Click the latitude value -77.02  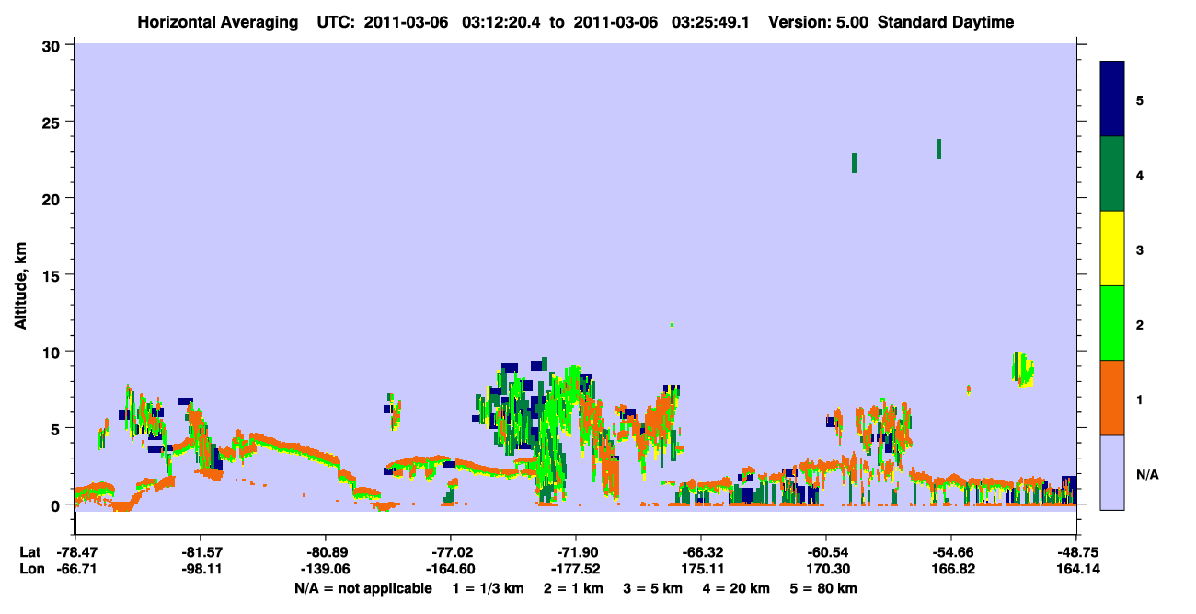pos(450,552)
